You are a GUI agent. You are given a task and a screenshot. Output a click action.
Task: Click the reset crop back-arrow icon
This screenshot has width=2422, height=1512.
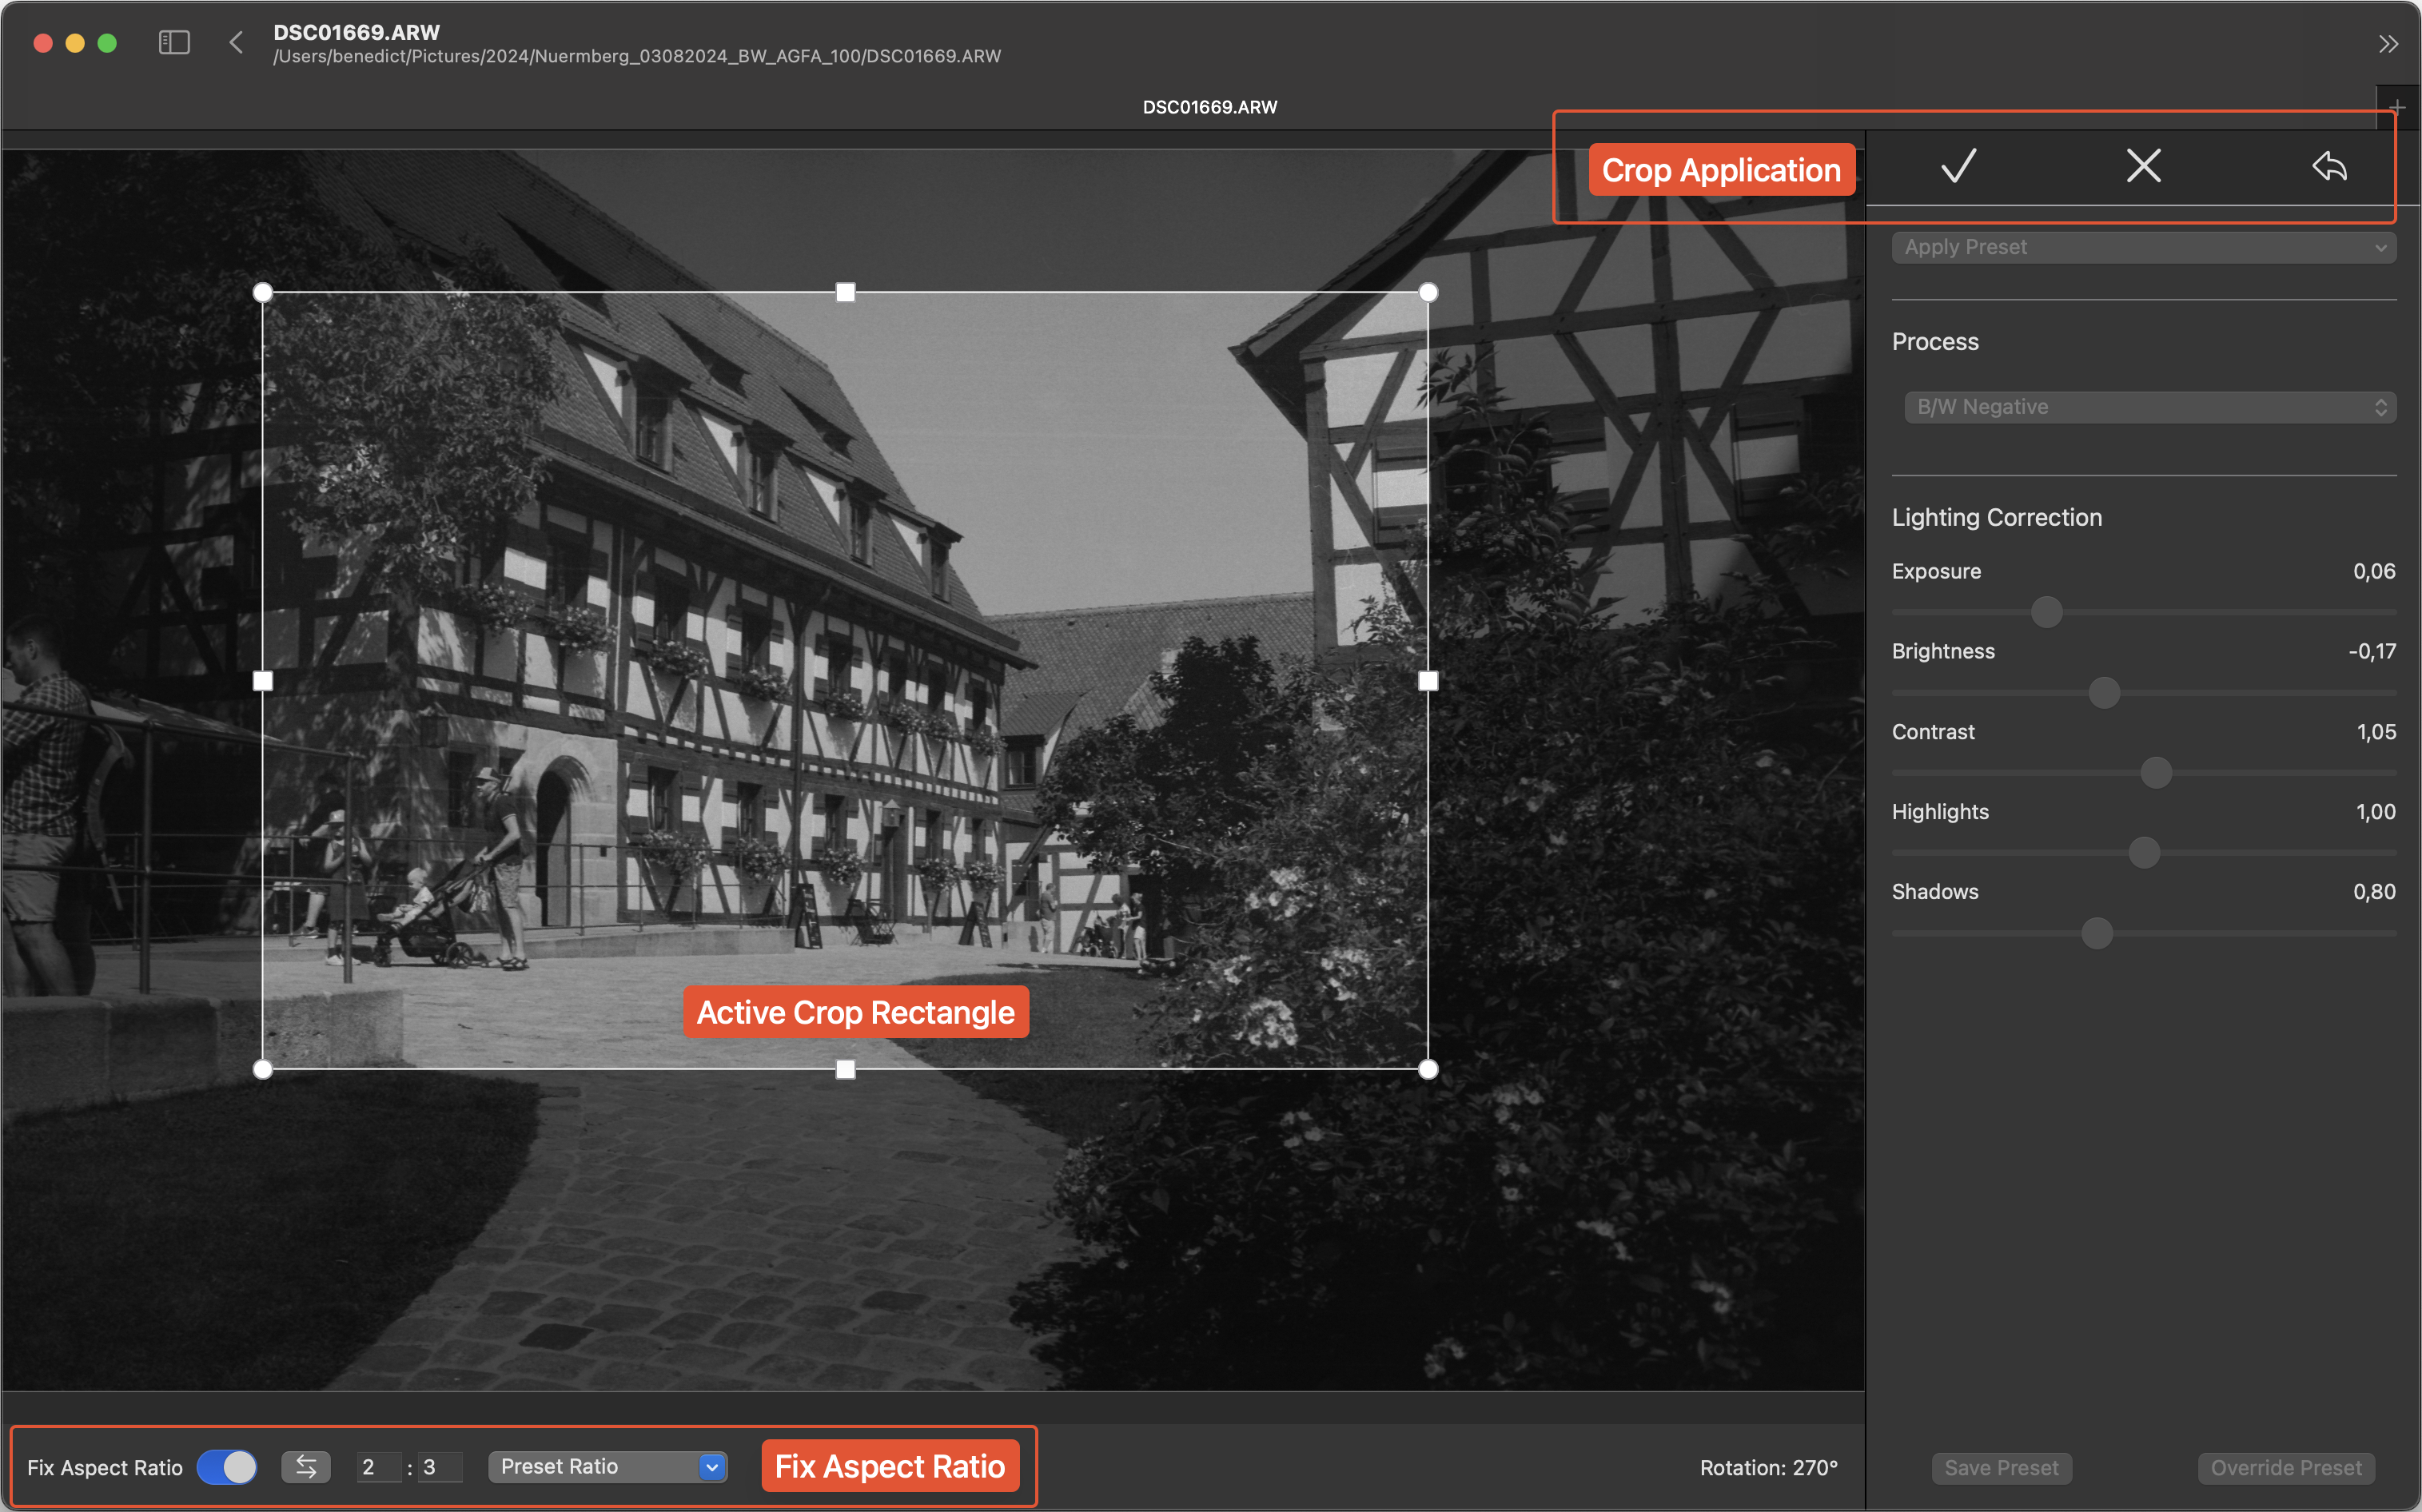[2329, 166]
